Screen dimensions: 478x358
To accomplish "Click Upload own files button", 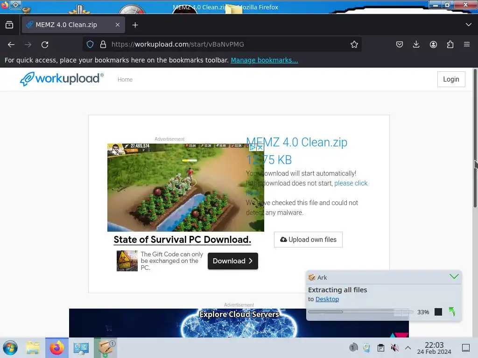I will point(308,240).
